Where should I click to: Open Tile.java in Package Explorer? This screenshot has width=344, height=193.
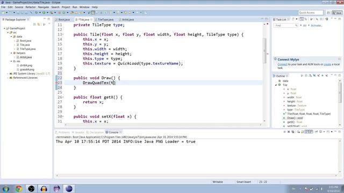pos(25,45)
